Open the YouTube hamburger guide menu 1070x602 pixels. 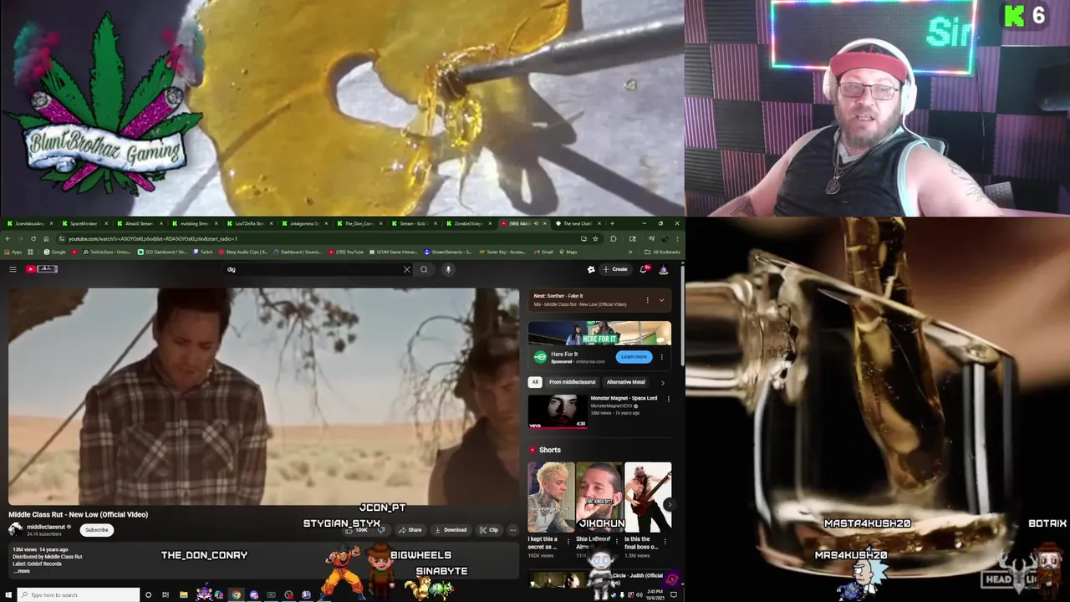pyautogui.click(x=13, y=269)
